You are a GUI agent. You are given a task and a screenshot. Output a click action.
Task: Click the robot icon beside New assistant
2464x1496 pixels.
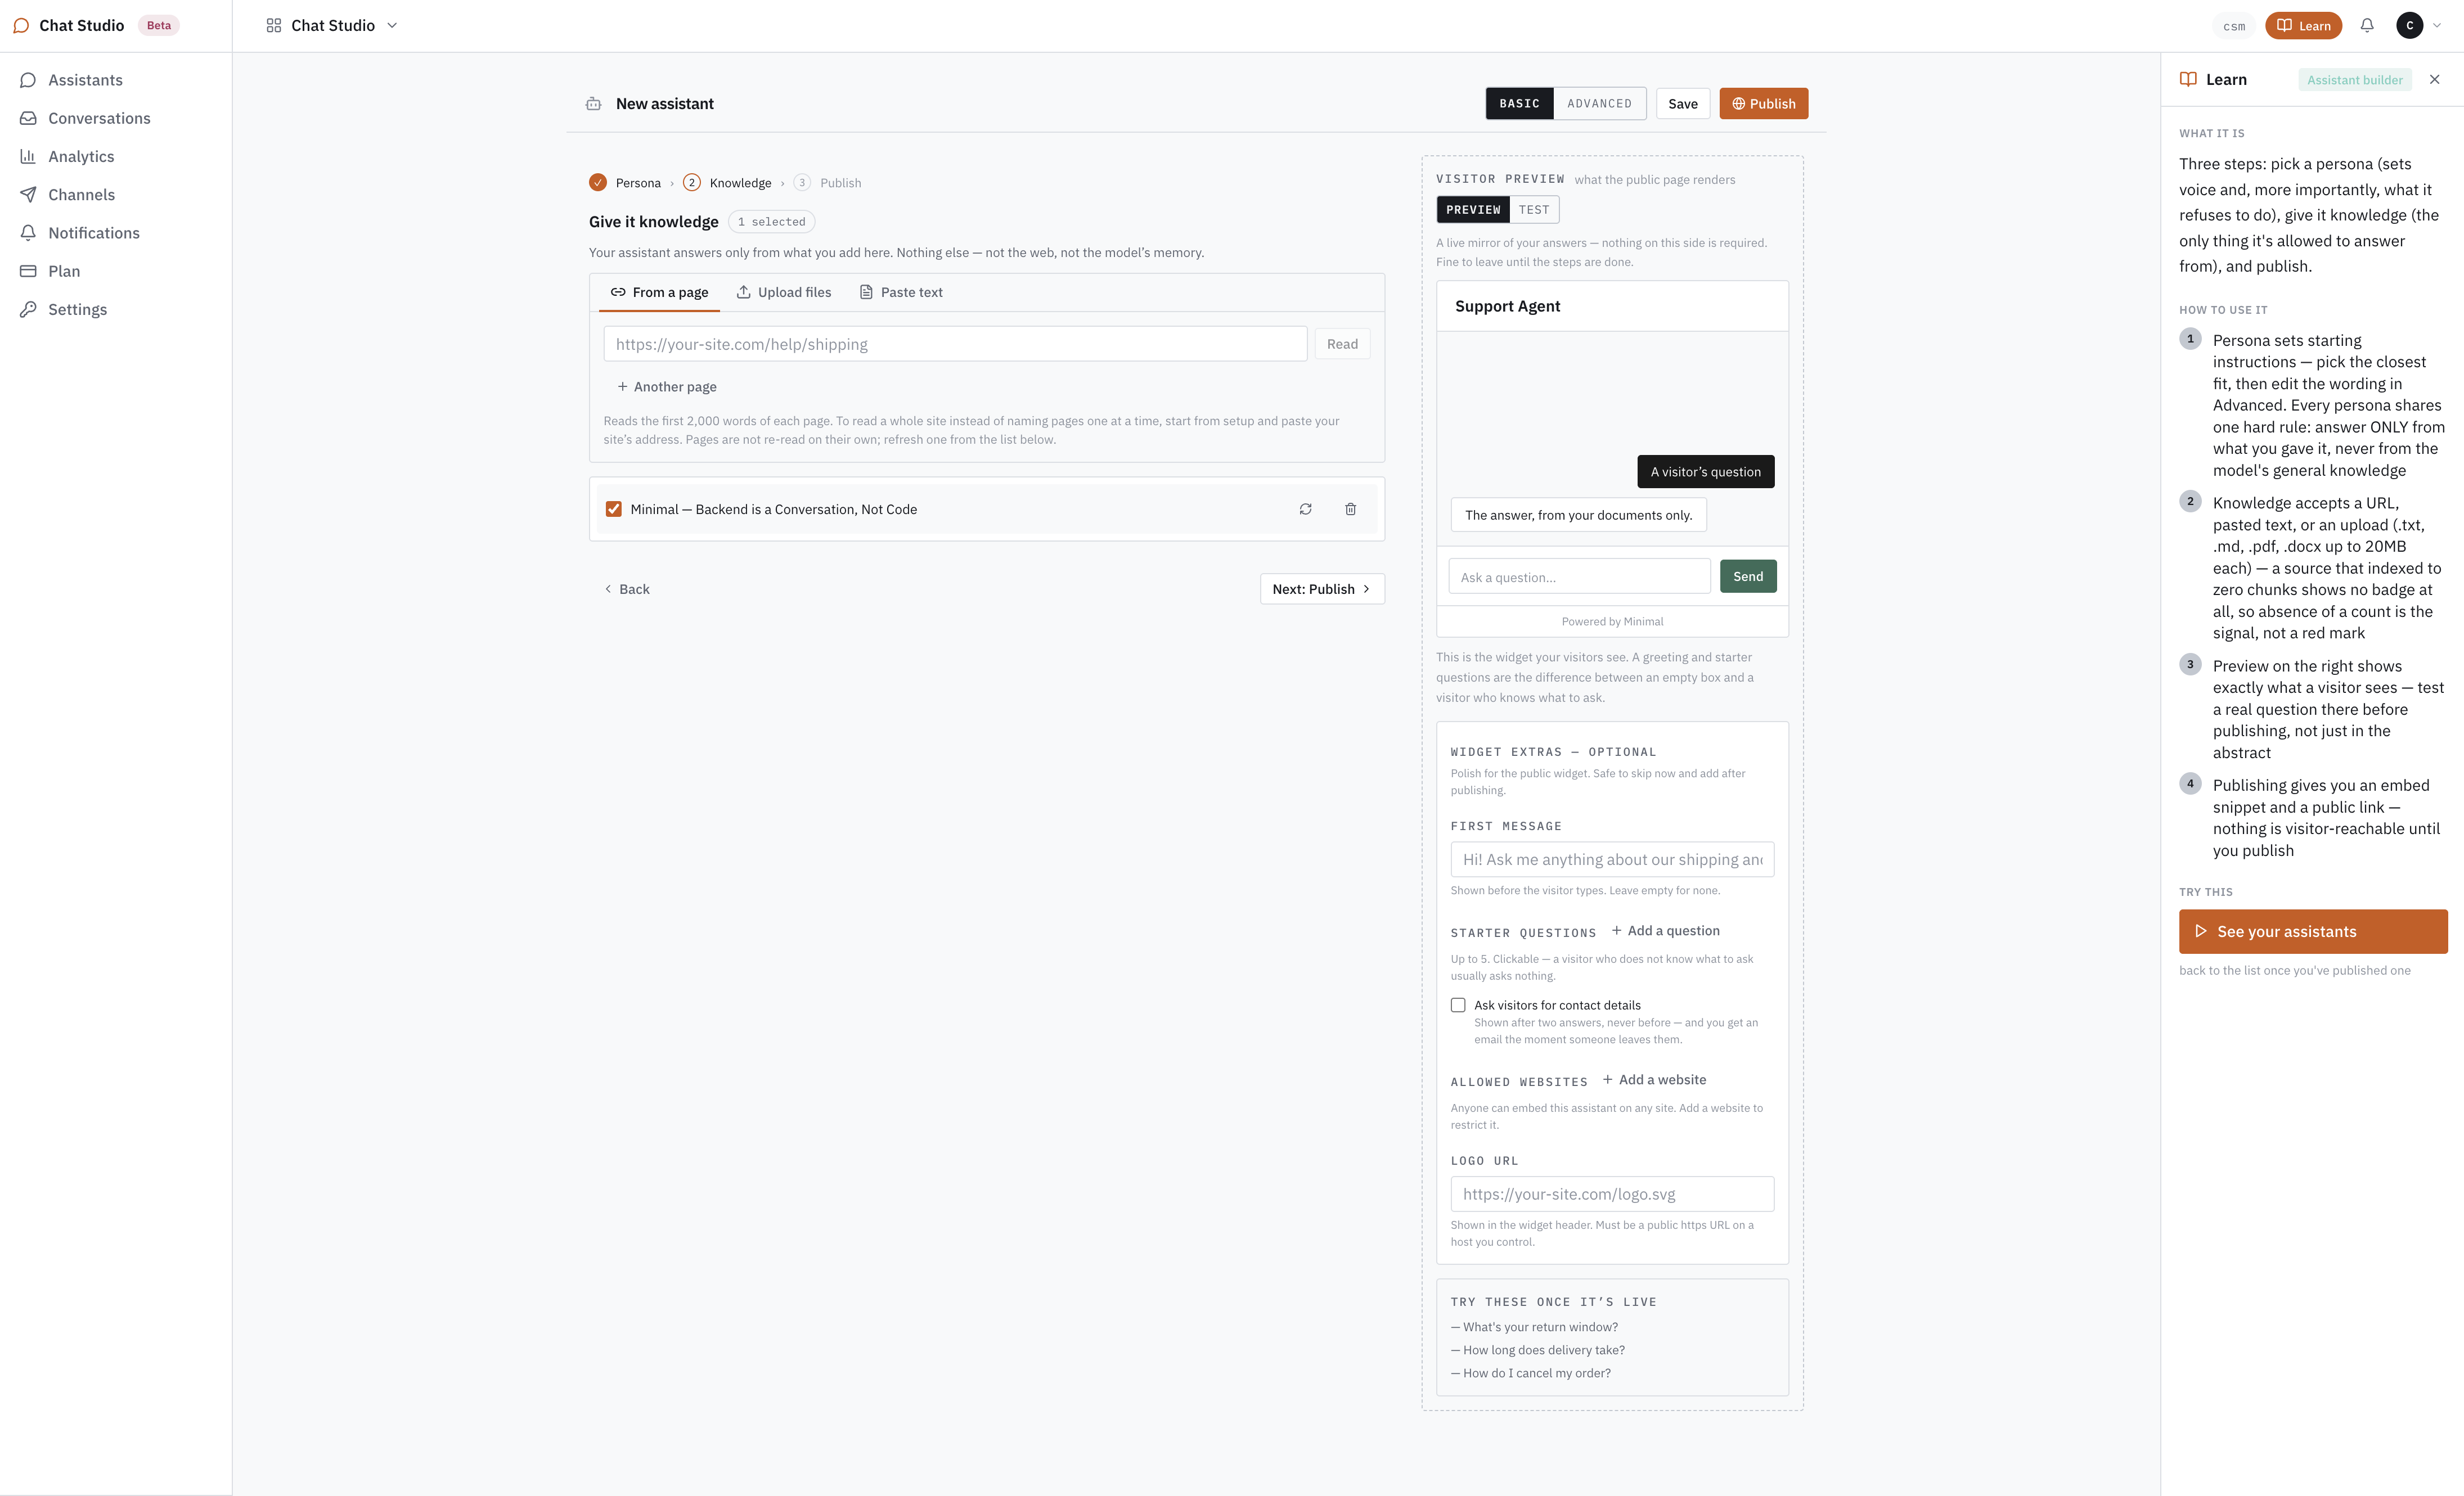click(x=593, y=104)
